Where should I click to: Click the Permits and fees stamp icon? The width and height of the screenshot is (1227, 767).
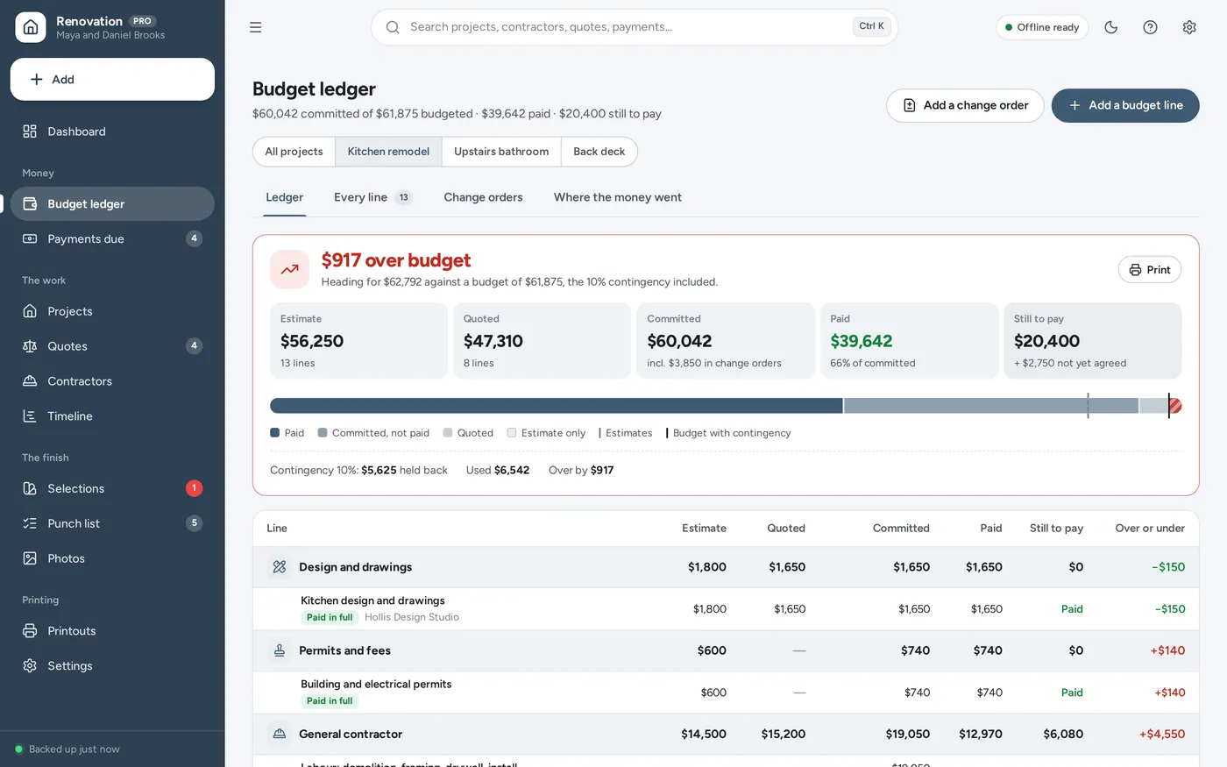pyautogui.click(x=280, y=650)
